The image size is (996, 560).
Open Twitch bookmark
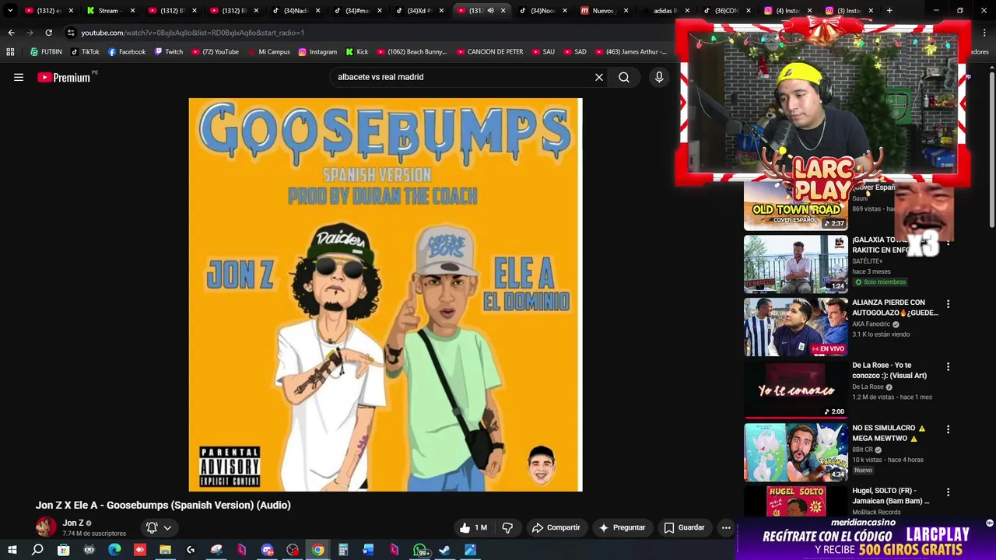tap(168, 52)
